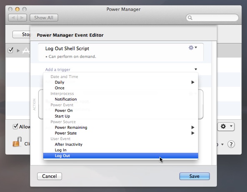Click the search magnifier icon

[x=190, y=18]
